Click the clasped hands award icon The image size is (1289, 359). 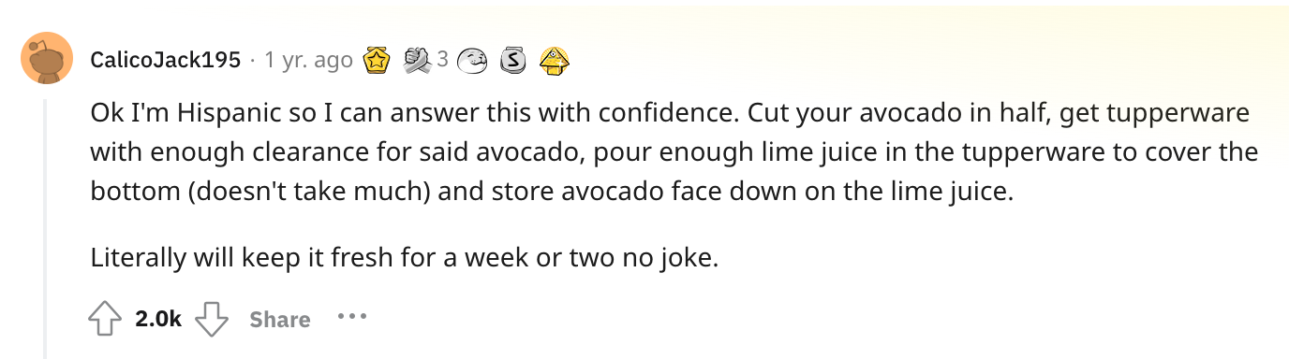tap(419, 61)
